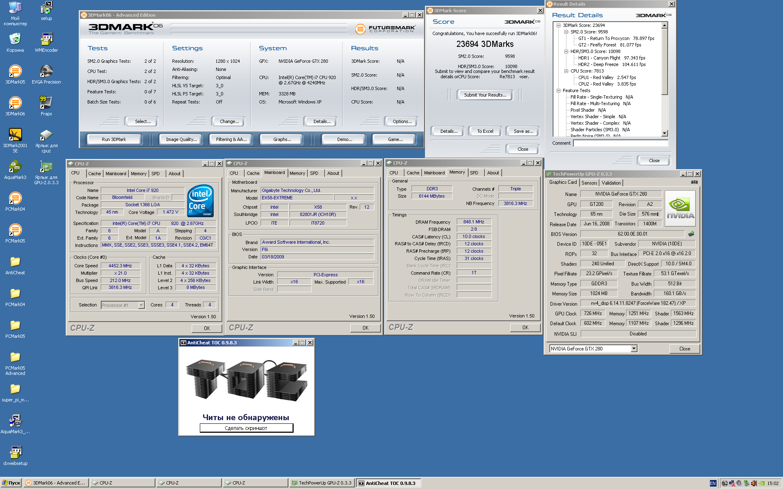Switch to Sensors tab in GPU-Z
The image size is (783, 489).
[589, 183]
